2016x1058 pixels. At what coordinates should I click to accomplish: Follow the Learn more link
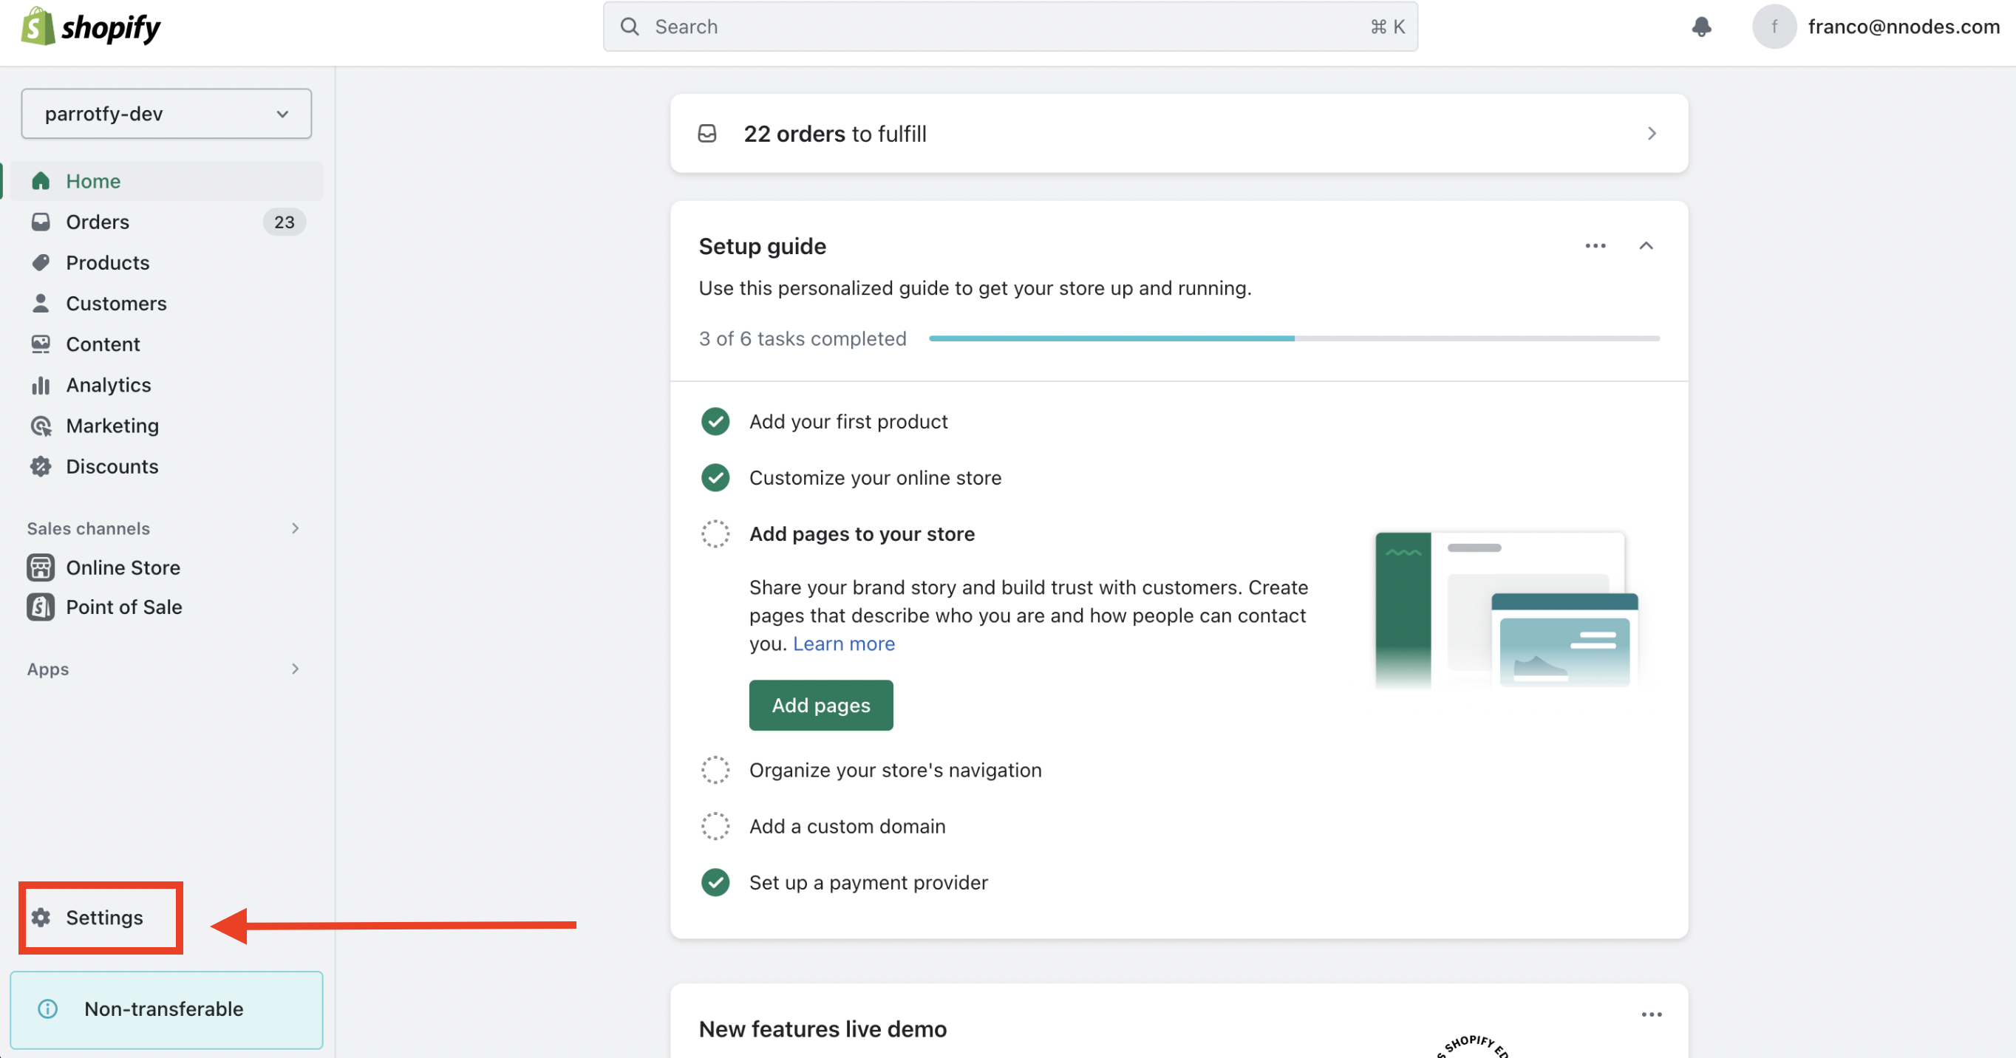(x=844, y=644)
